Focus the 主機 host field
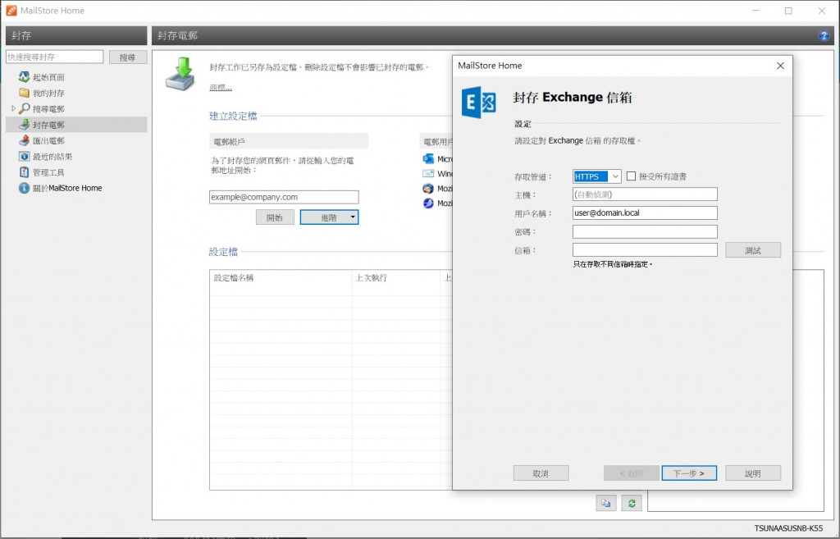Screen dimensions: 840x539 tap(645, 194)
